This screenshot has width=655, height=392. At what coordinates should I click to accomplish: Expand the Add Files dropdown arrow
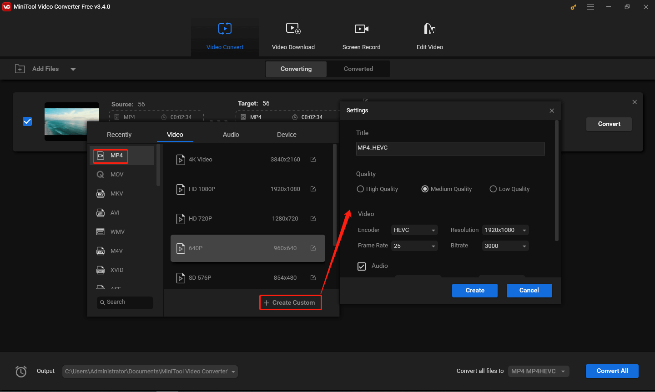[x=73, y=70]
